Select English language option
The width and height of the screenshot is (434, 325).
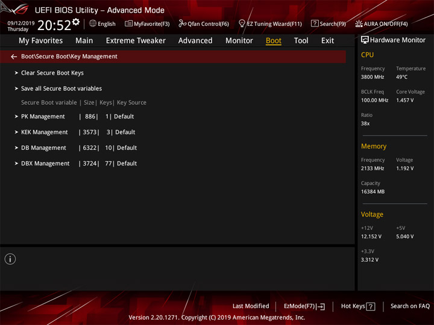107,23
